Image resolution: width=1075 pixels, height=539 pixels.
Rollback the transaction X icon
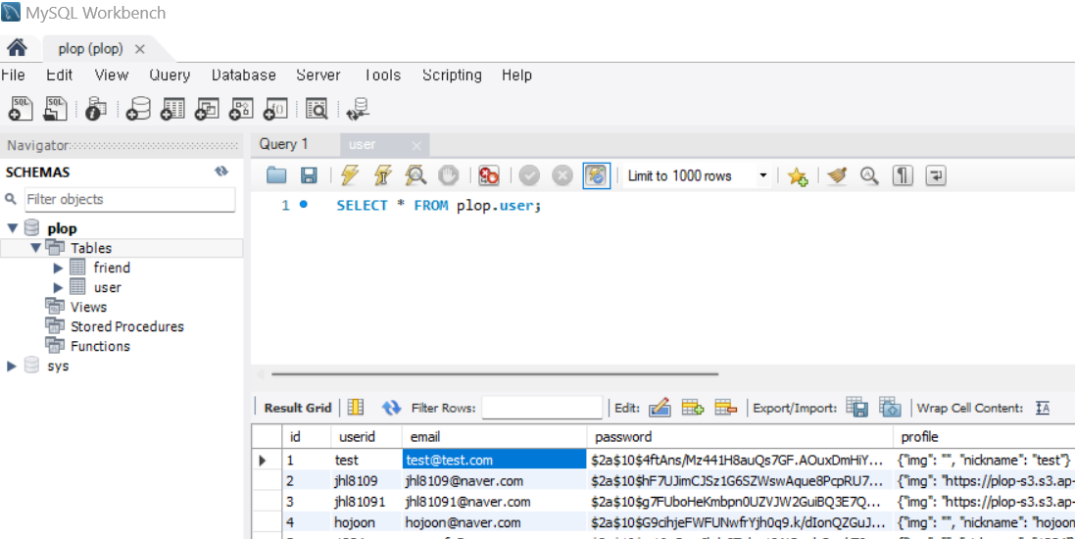(x=562, y=175)
